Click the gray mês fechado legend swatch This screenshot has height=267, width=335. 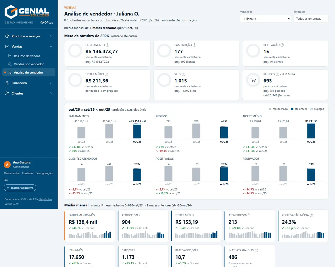[x=270, y=109]
